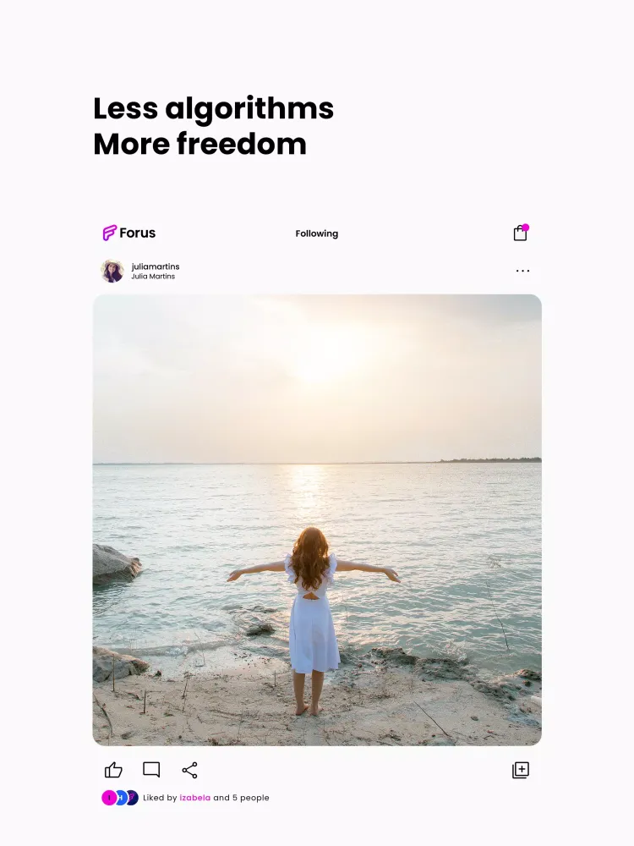Click the Forus wordmark text

(137, 233)
